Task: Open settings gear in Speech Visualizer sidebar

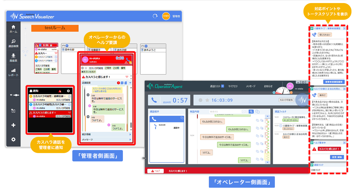Action: pos(13,139)
